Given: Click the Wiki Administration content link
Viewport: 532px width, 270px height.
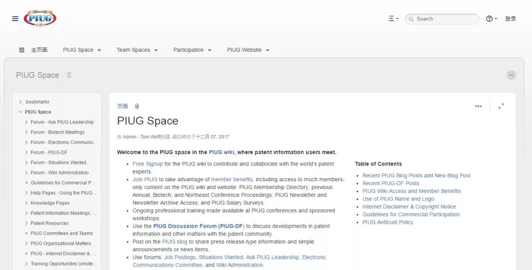Looking at the screenshot, I should (x=239, y=265).
